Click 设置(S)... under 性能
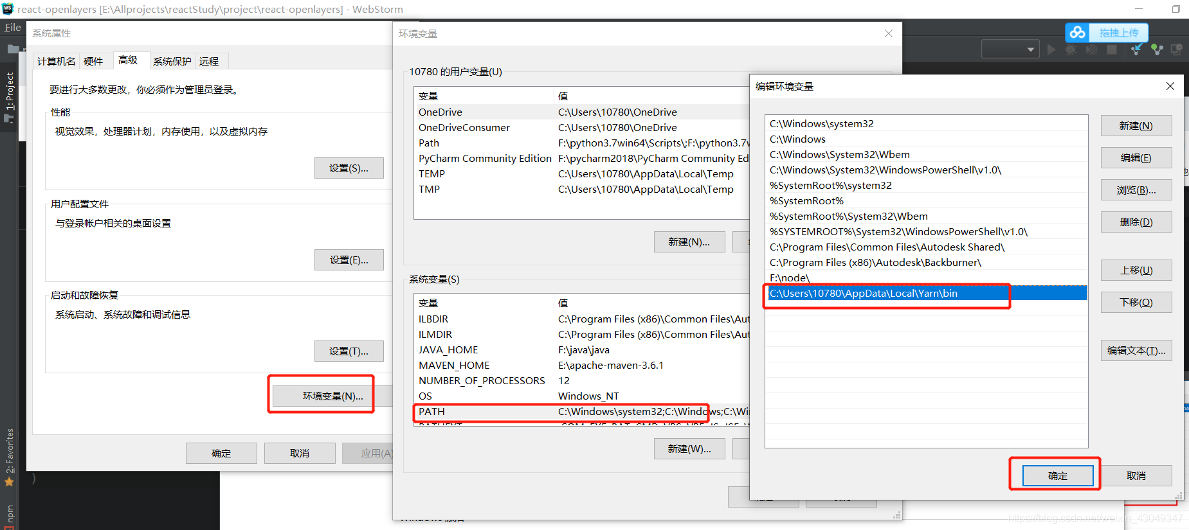 (349, 168)
